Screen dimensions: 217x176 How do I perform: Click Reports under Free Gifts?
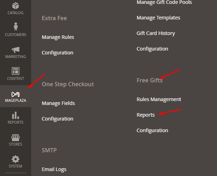tap(145, 115)
